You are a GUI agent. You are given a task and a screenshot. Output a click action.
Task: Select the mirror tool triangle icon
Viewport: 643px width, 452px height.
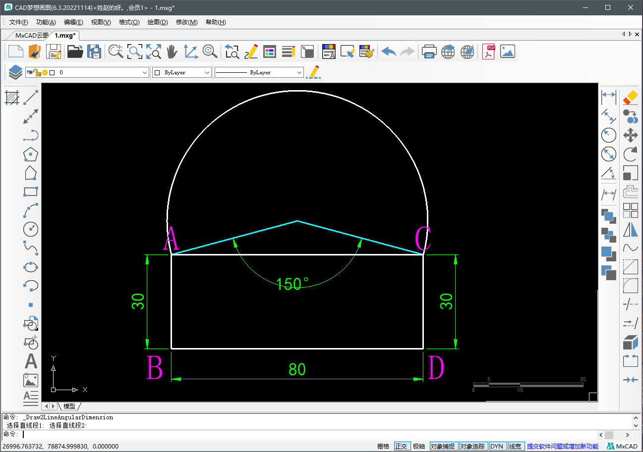630,229
